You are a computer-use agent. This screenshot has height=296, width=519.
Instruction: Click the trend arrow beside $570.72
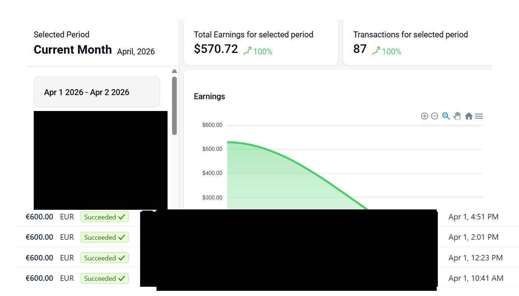(247, 51)
